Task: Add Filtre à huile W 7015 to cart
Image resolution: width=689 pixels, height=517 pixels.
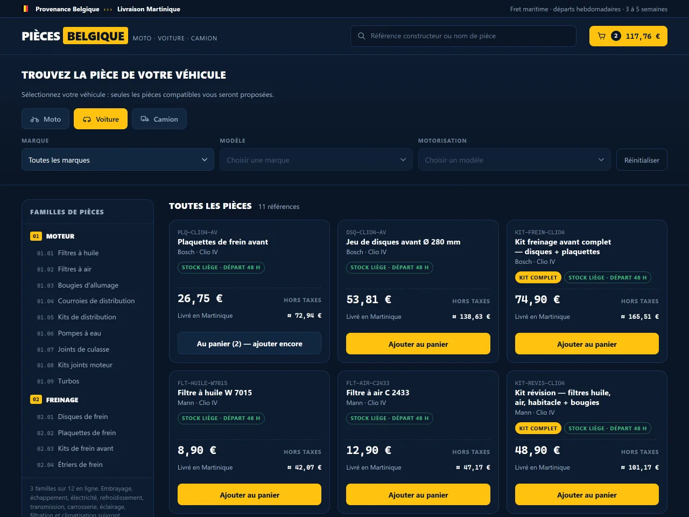Action: click(249, 495)
